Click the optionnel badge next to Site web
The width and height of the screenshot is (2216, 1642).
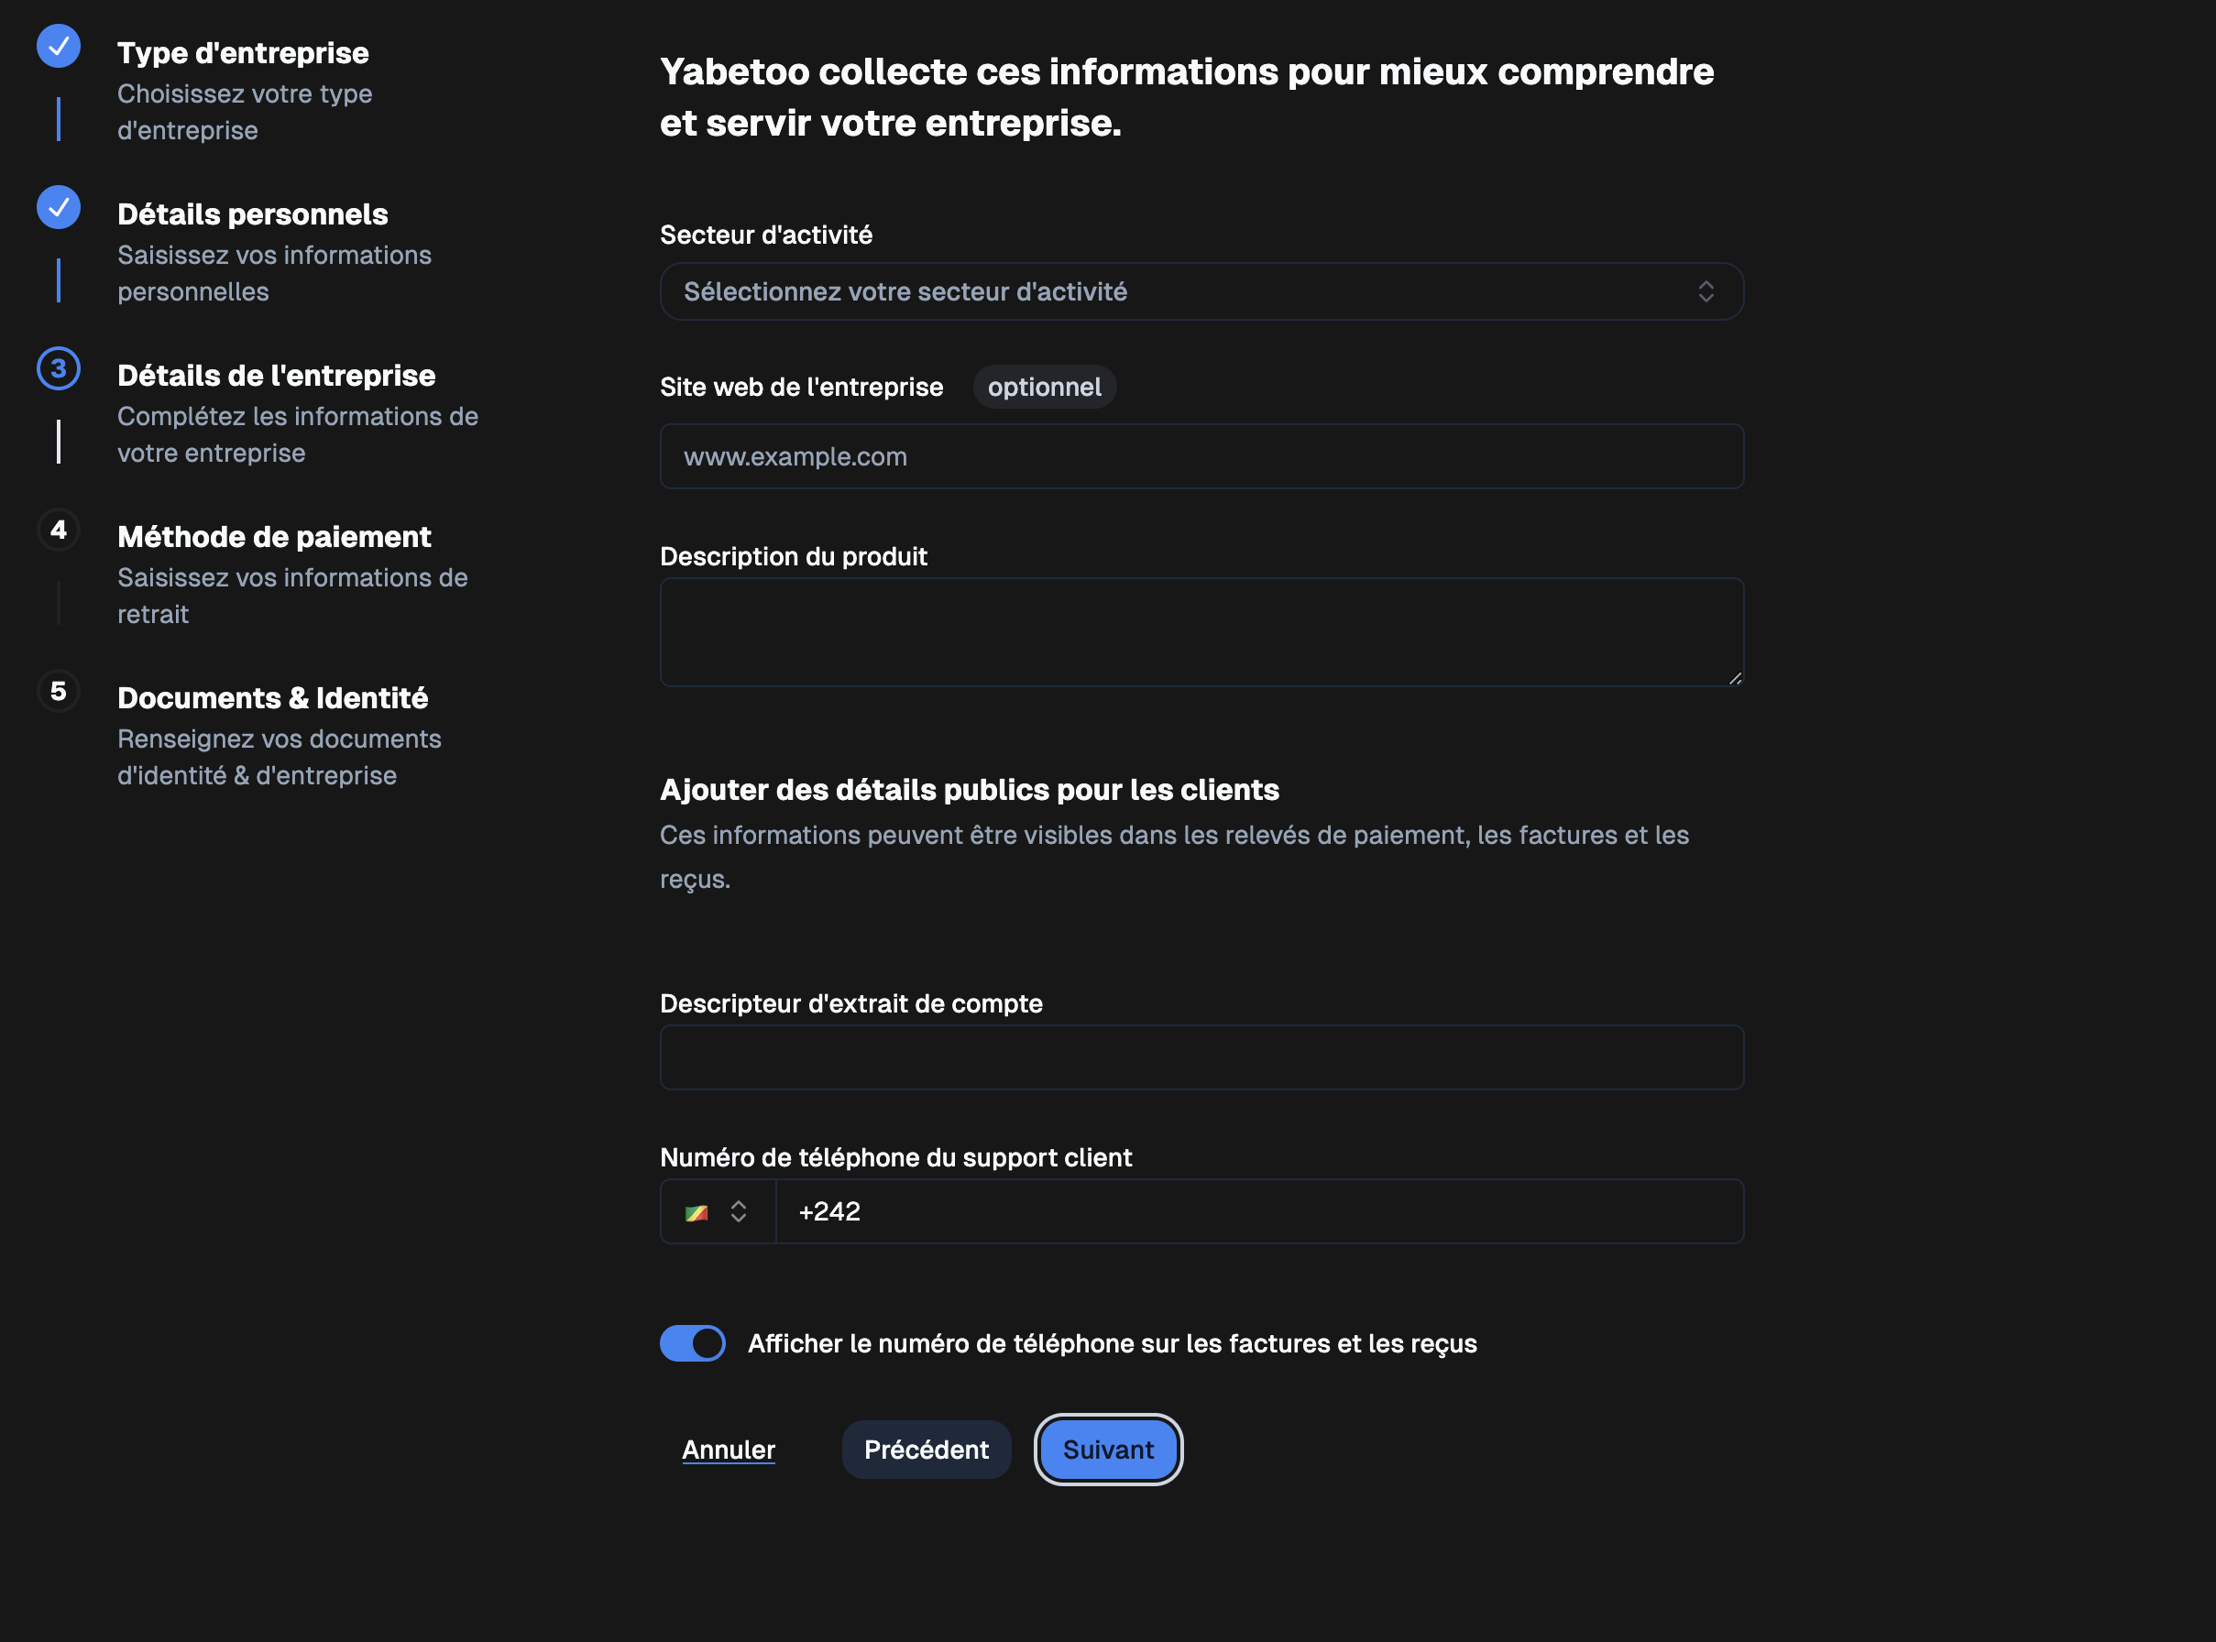click(x=1044, y=387)
